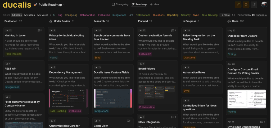Image resolution: width=271 pixels, height=128 pixels.
Task: Open the external link icon in header
Action: (254, 5)
